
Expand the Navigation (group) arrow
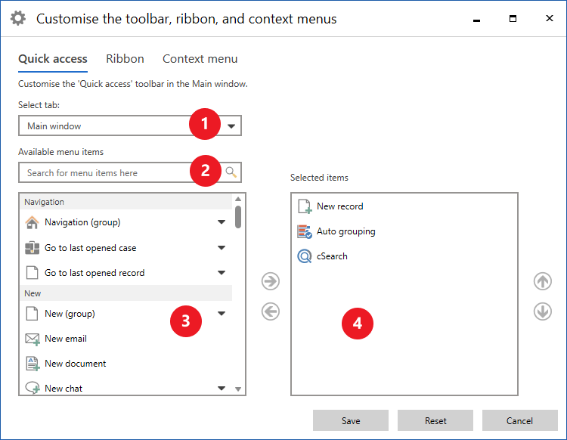click(222, 222)
